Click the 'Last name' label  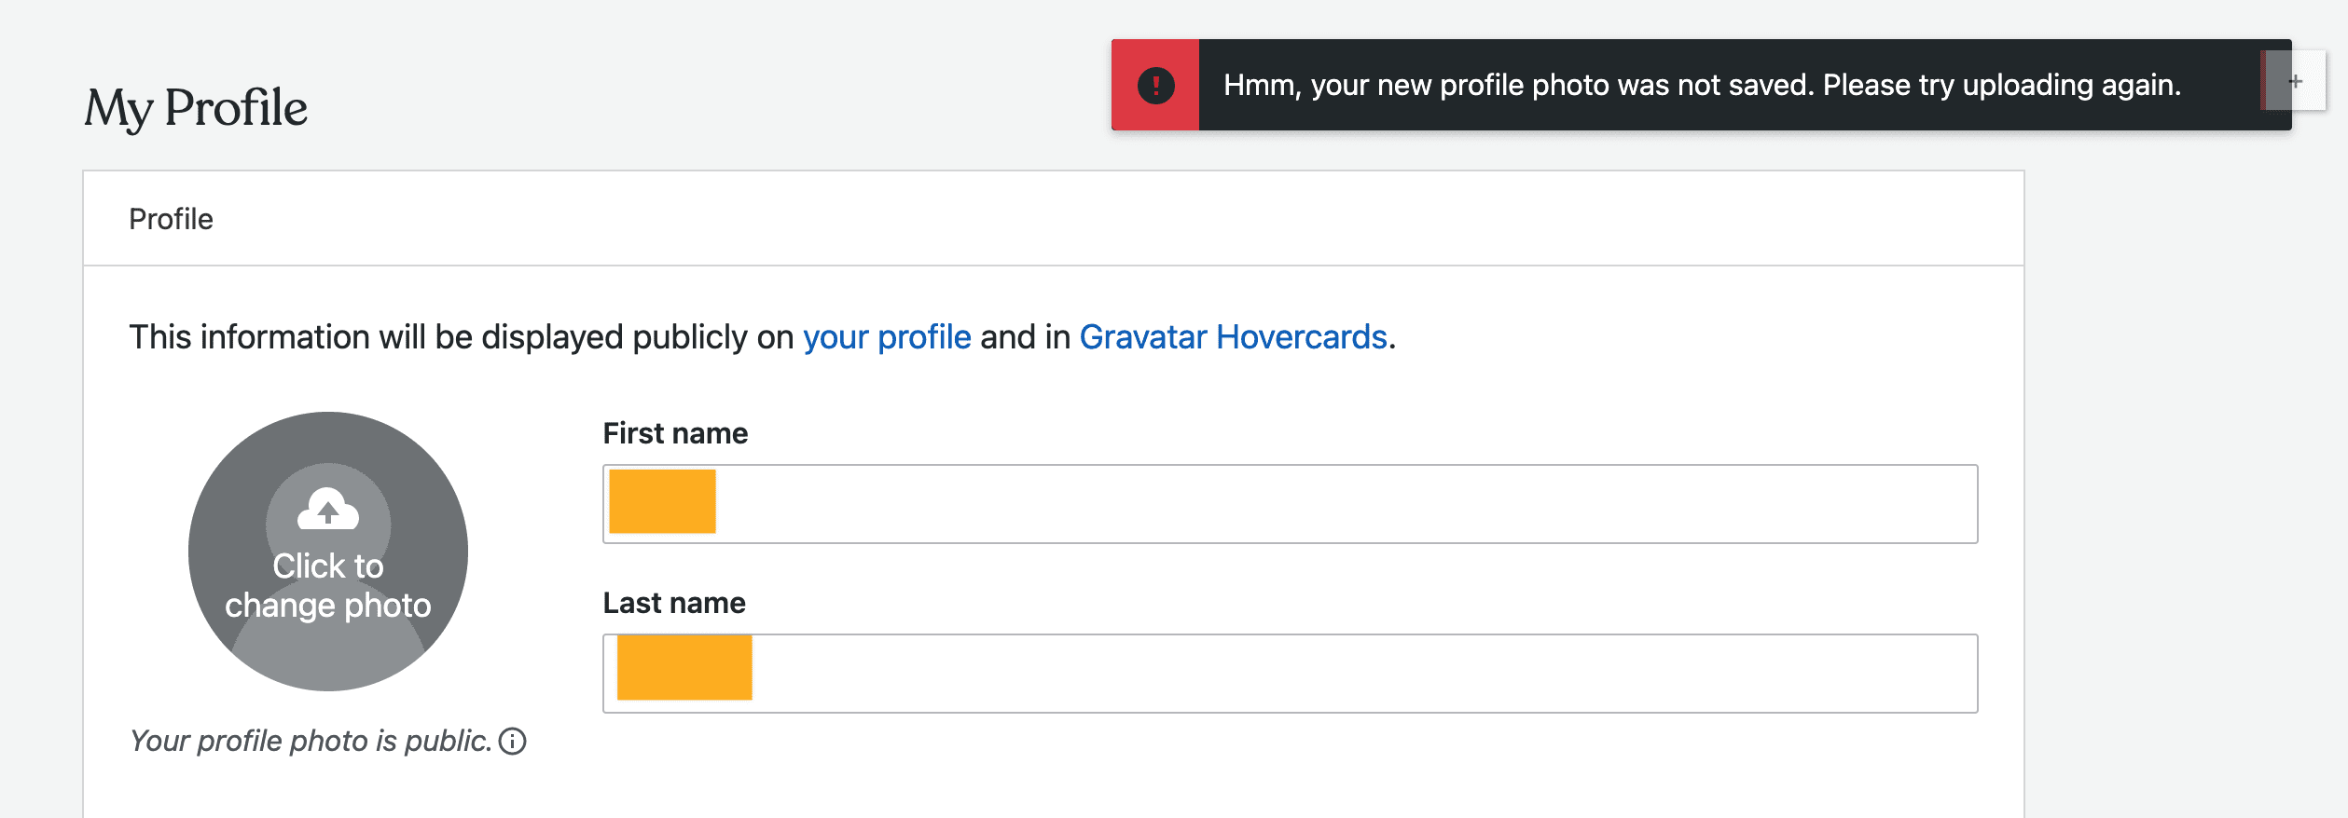pyautogui.click(x=674, y=603)
